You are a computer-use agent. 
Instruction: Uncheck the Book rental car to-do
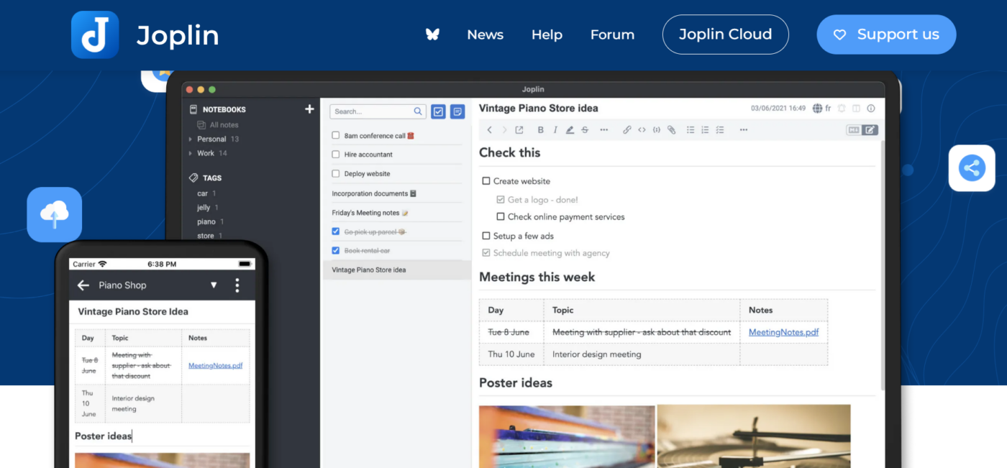[335, 250]
